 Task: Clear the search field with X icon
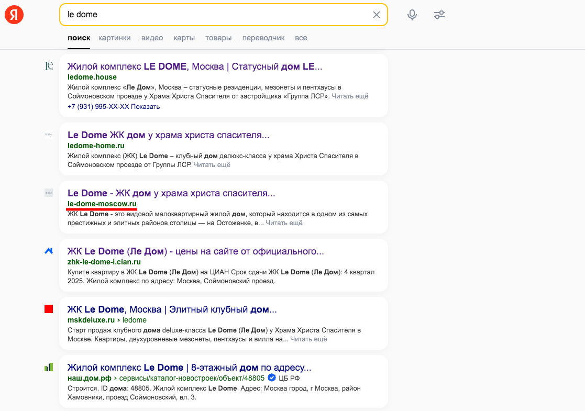[376, 15]
